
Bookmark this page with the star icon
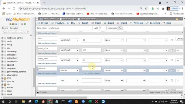[x=146, y=8]
